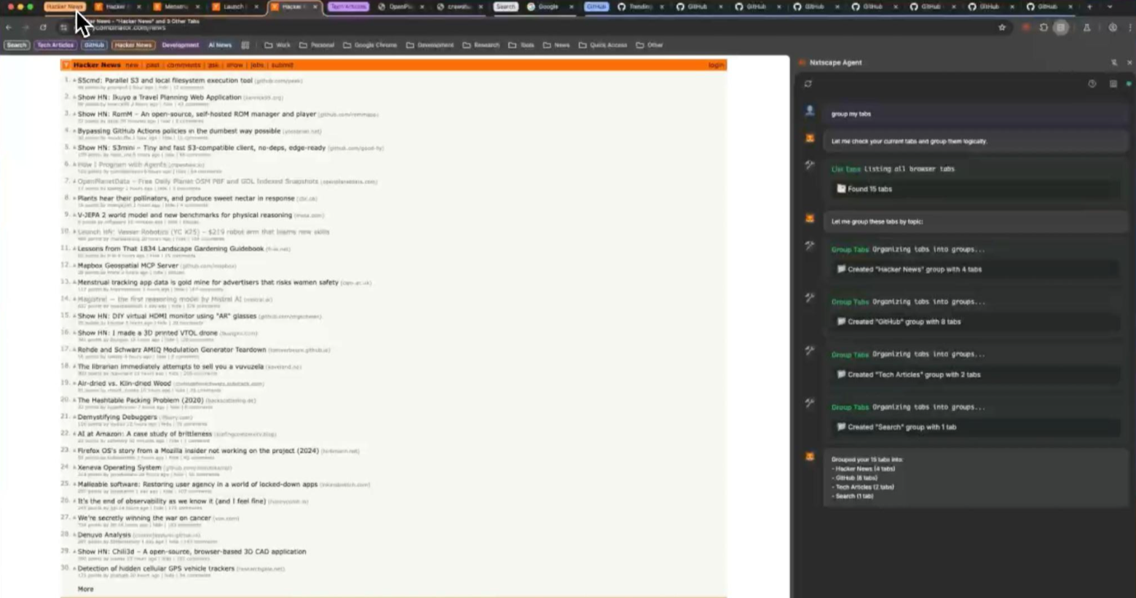Image resolution: width=1136 pixels, height=598 pixels.
Task: Open the 'new' link in HN header
Action: click(x=132, y=65)
